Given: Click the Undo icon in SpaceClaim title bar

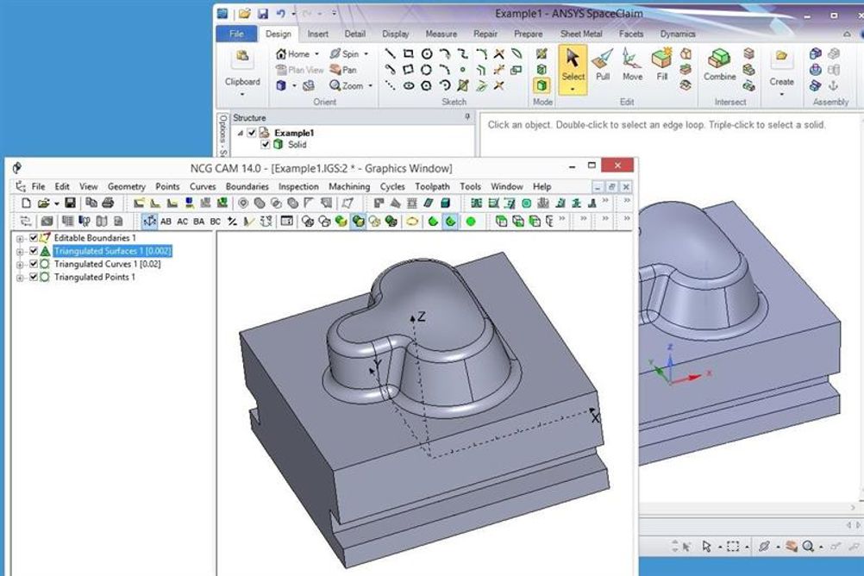Looking at the screenshot, I should [281, 14].
